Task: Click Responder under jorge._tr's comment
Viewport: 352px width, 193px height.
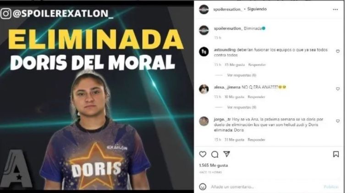Action: (256, 139)
